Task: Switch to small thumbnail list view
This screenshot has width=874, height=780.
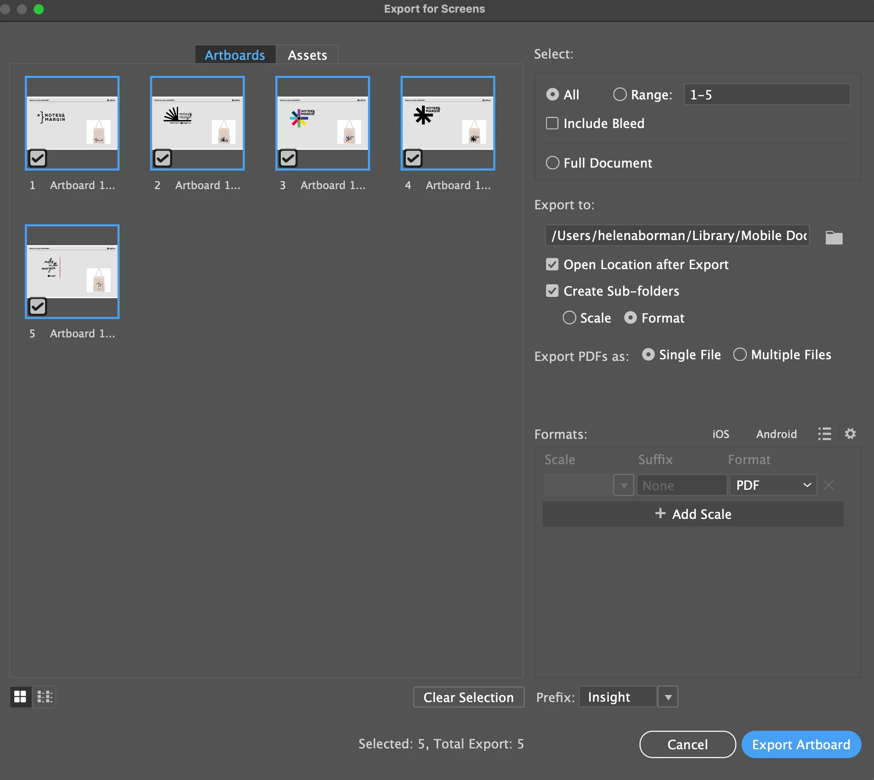Action: [45, 697]
